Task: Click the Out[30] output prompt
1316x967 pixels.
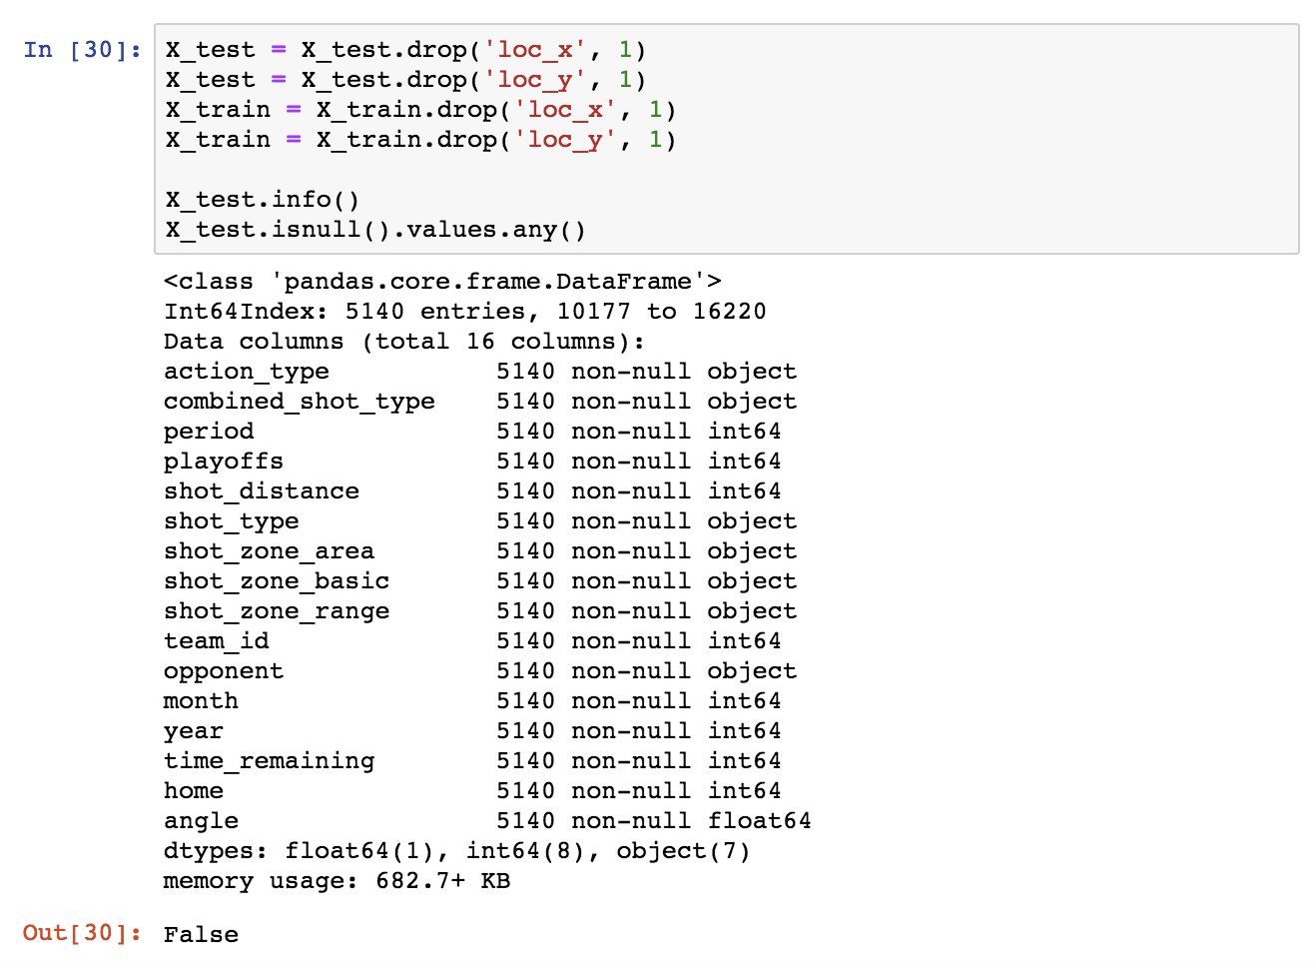Action: coord(82,933)
